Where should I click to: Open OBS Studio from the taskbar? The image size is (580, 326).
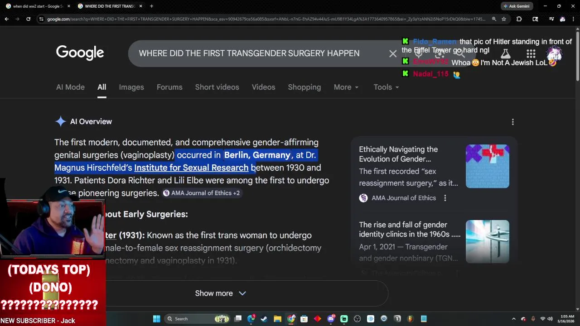coord(357,319)
